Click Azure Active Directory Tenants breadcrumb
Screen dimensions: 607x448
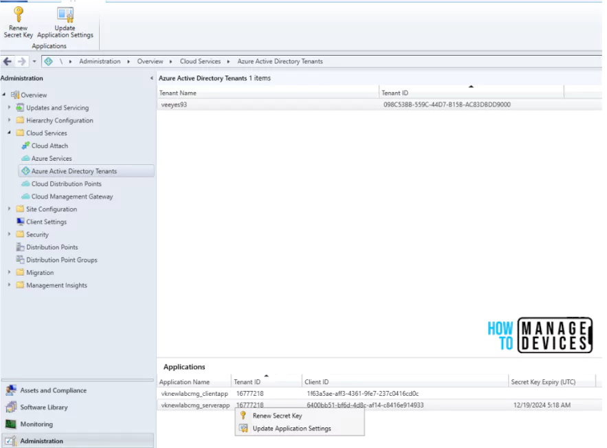coord(280,61)
